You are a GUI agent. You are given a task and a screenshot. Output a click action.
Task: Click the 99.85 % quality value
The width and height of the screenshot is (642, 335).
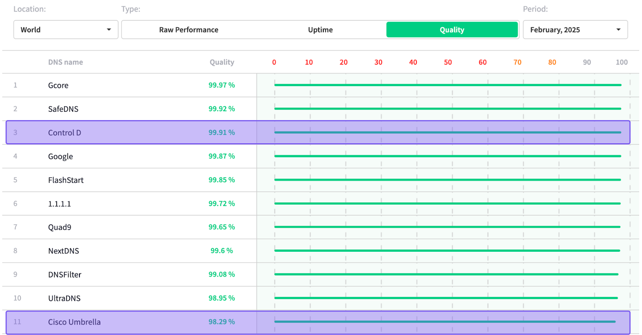(x=221, y=180)
